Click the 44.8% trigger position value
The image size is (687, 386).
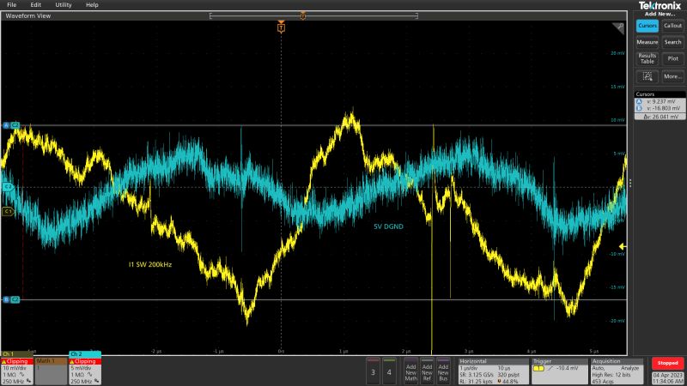pos(510,382)
